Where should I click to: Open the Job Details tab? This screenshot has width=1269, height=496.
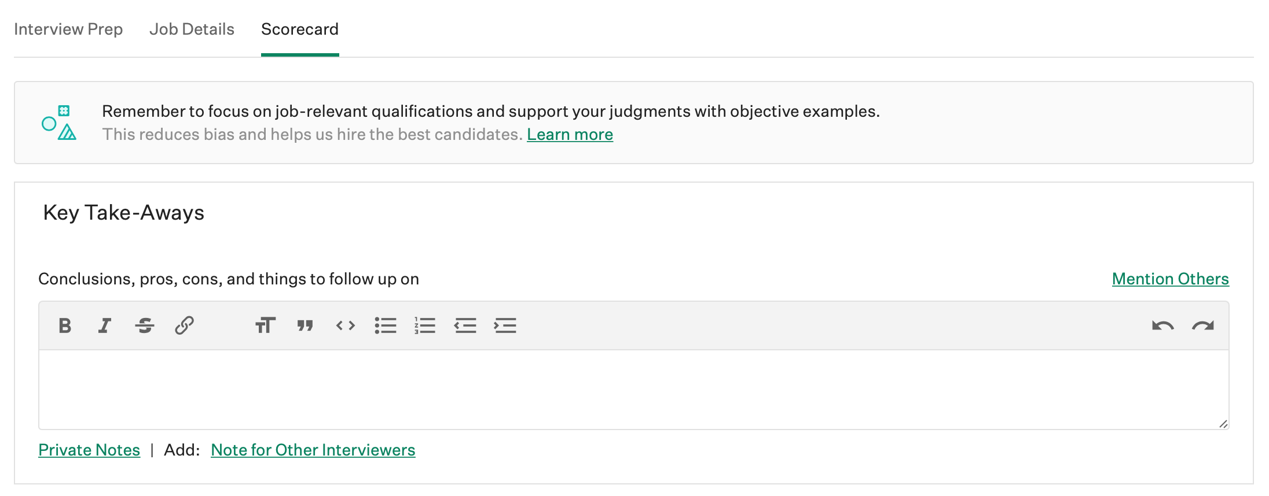pos(192,29)
